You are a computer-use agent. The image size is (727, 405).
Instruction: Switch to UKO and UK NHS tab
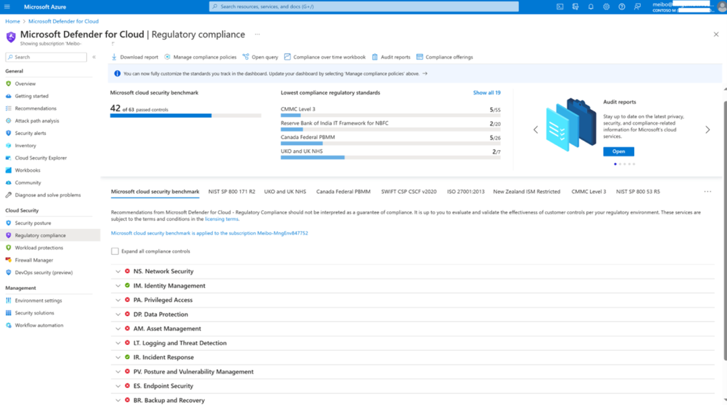point(285,191)
